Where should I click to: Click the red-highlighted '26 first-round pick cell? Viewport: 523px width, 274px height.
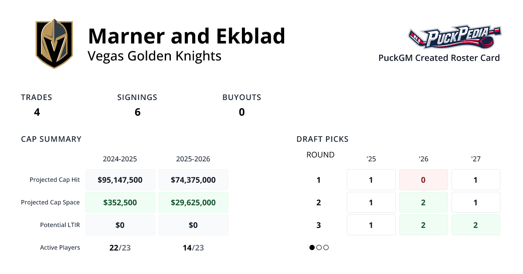pos(423,180)
